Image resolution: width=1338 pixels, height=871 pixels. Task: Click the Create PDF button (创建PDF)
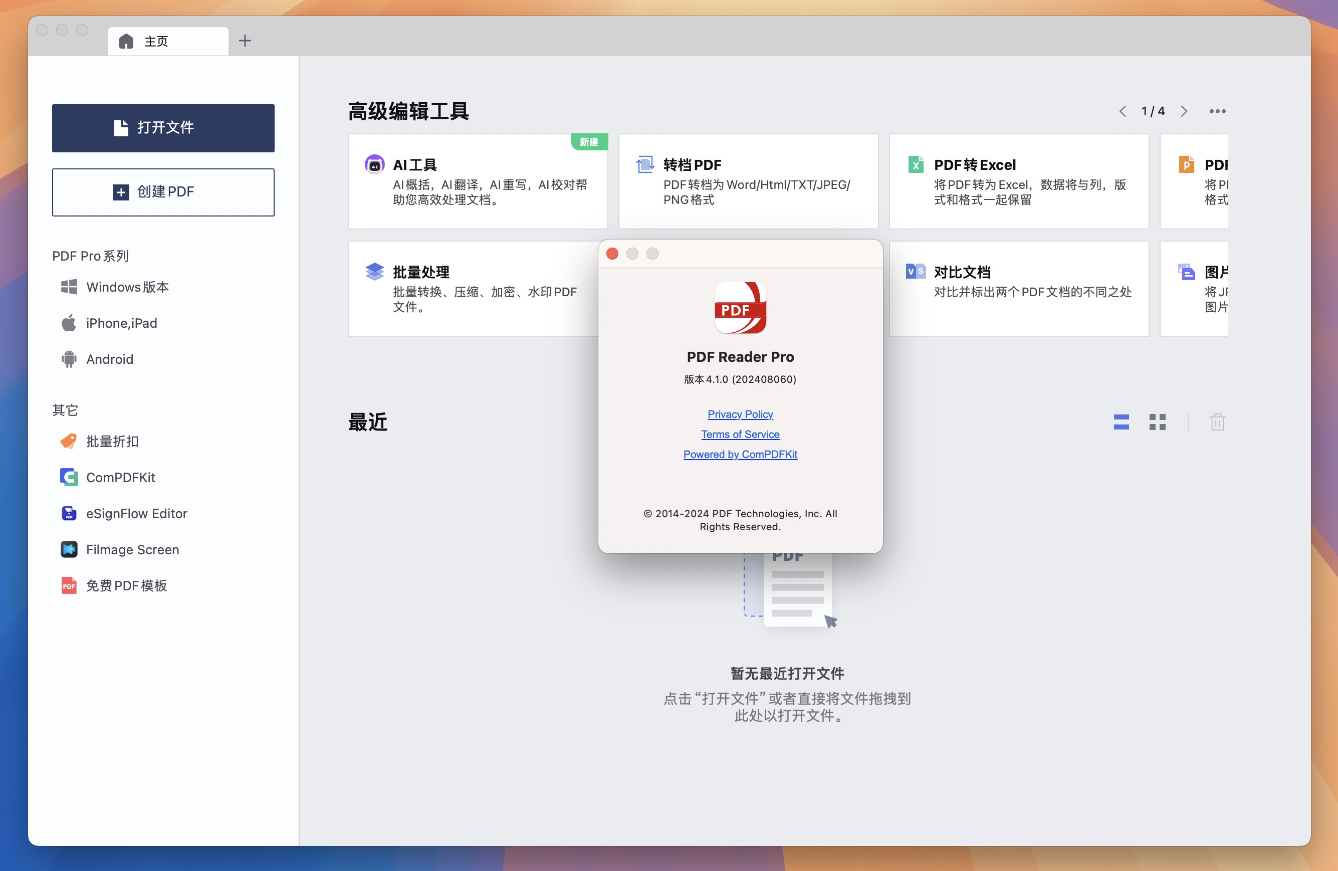click(163, 192)
